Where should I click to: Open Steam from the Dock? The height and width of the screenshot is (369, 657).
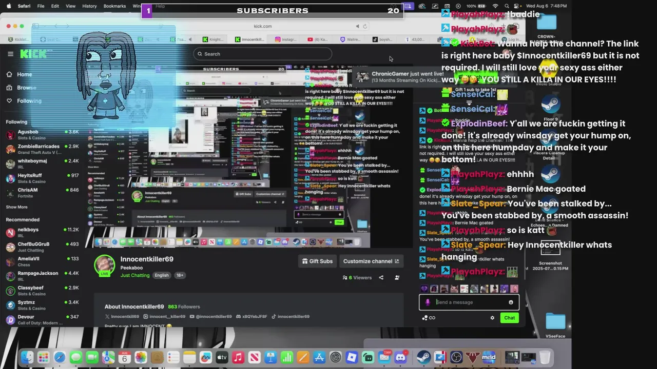click(x=423, y=357)
